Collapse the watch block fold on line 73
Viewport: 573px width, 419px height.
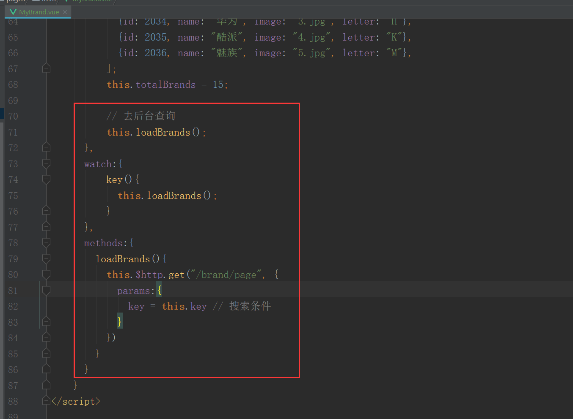[47, 163]
